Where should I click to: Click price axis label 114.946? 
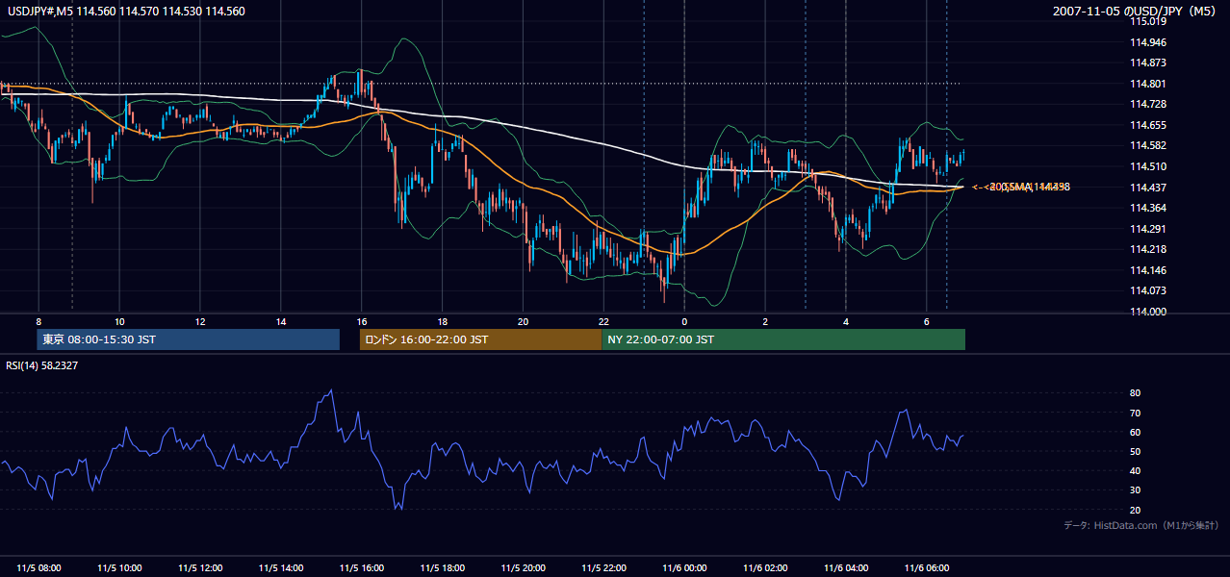coord(1147,42)
